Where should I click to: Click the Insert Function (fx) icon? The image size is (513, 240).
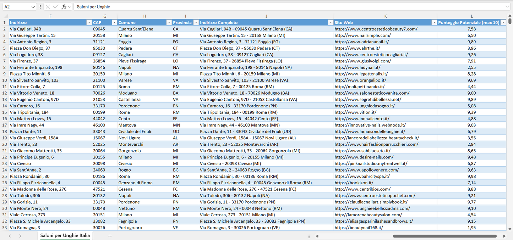coord(64,6)
